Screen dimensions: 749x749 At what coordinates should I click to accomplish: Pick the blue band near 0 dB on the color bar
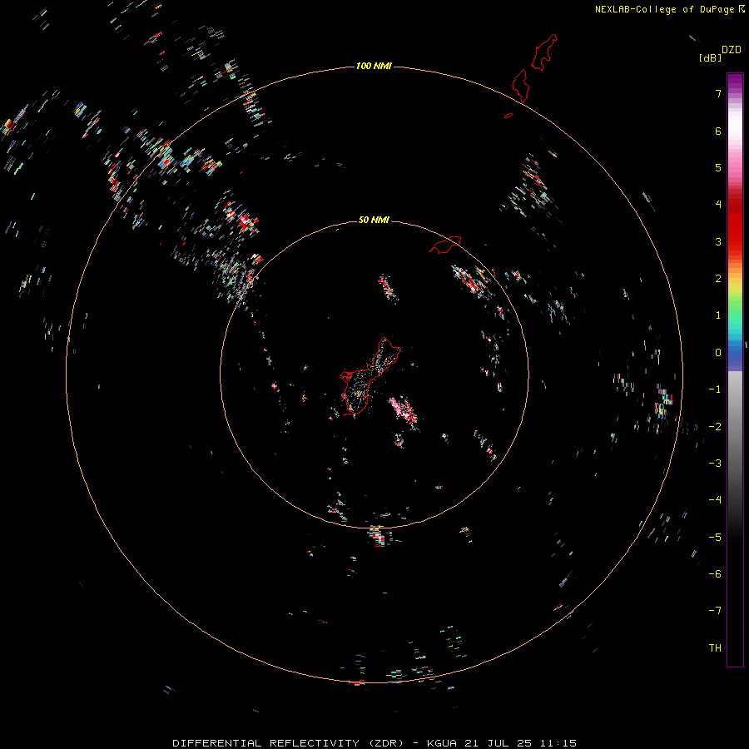tap(735, 355)
